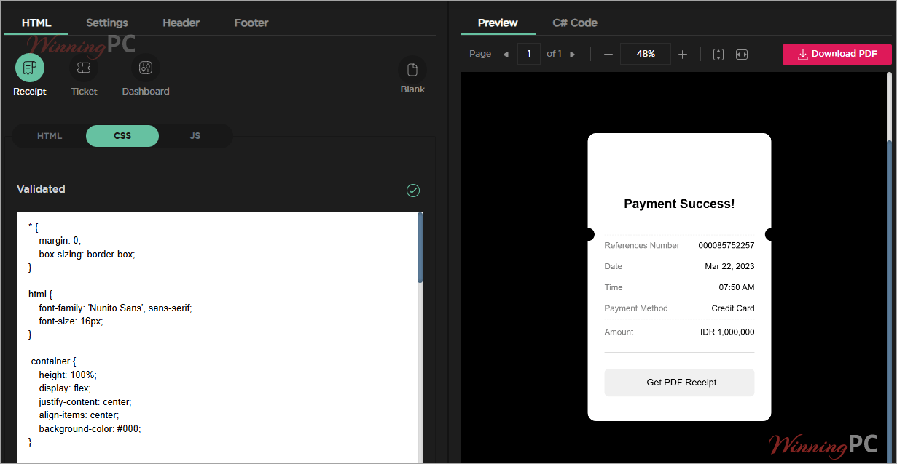This screenshot has width=897, height=464.
Task: Choose the Ticket template icon
Action: [x=84, y=68]
